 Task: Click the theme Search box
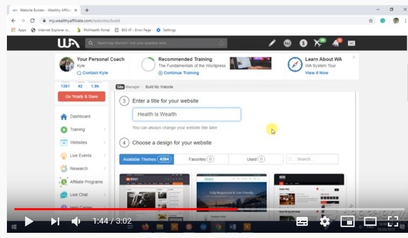312,159
